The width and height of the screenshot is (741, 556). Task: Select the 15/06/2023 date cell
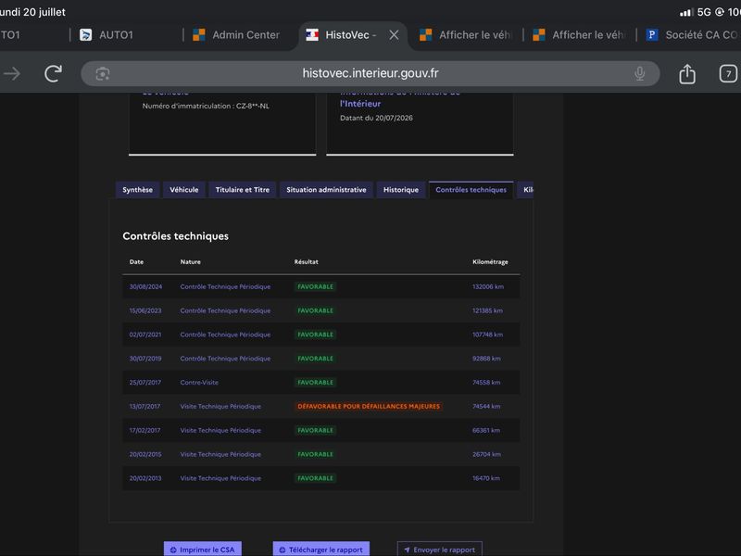145,310
